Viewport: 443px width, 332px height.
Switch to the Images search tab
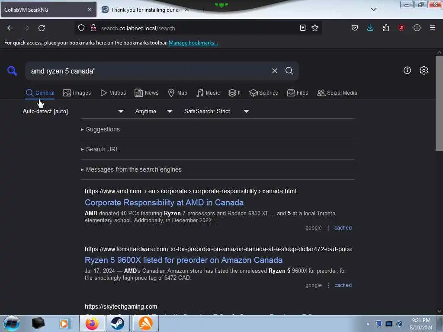(x=77, y=93)
